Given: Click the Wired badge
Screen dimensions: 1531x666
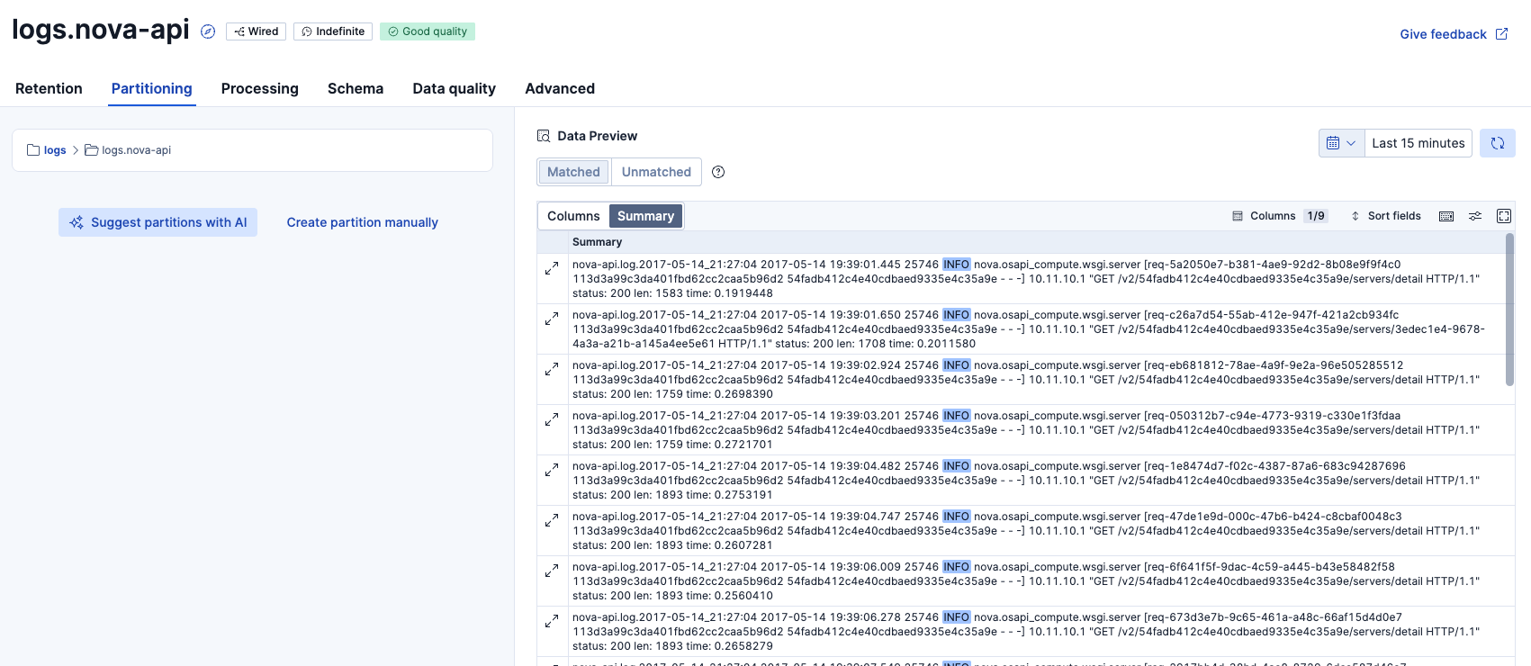Looking at the screenshot, I should (257, 31).
